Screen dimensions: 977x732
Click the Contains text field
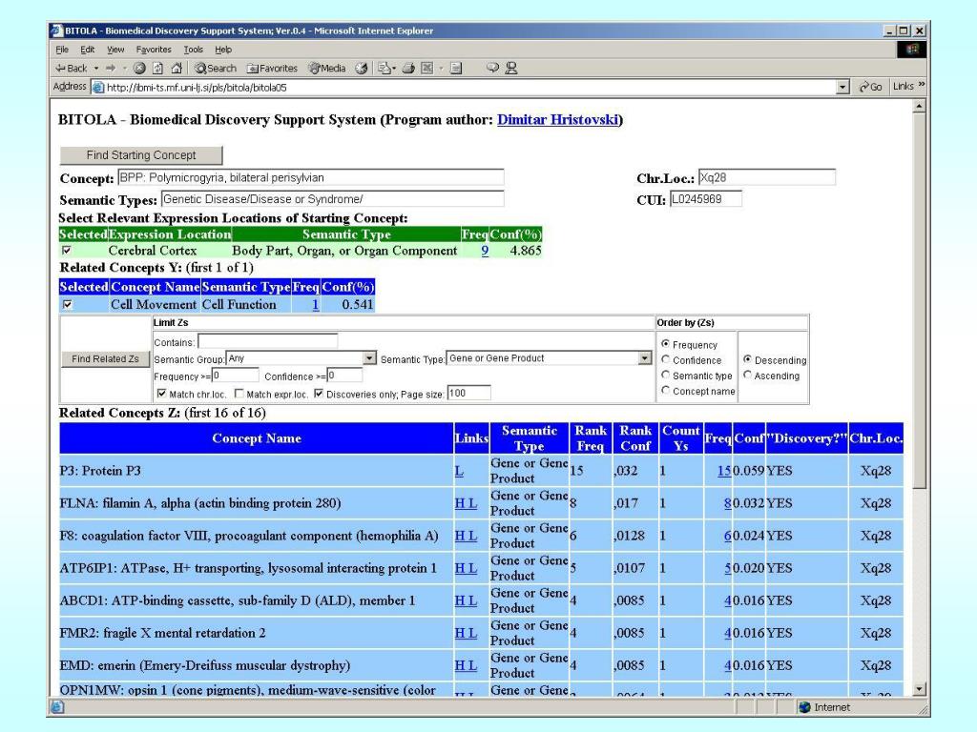tap(267, 341)
